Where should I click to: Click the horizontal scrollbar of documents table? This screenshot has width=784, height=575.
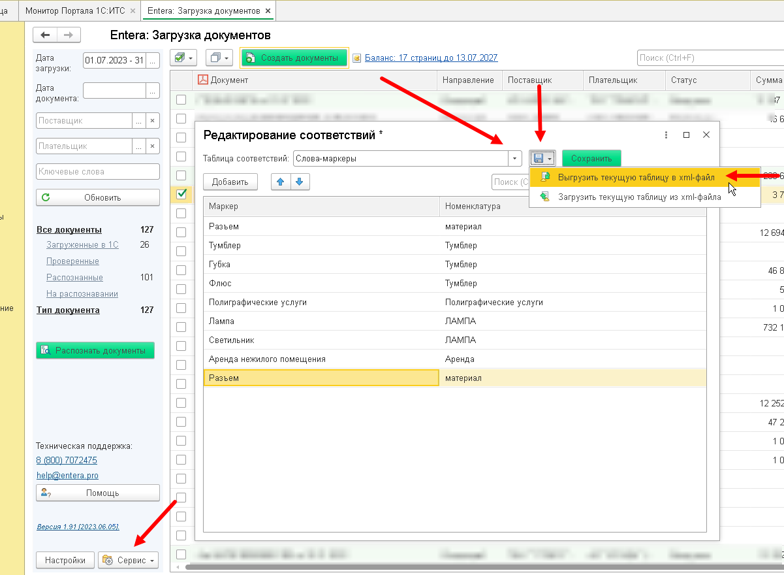[x=483, y=567]
